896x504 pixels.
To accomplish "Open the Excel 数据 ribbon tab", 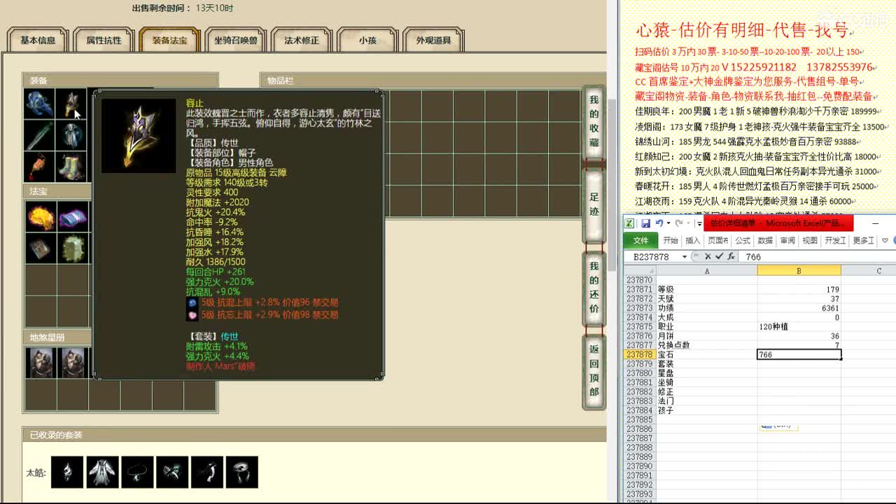I will [765, 241].
